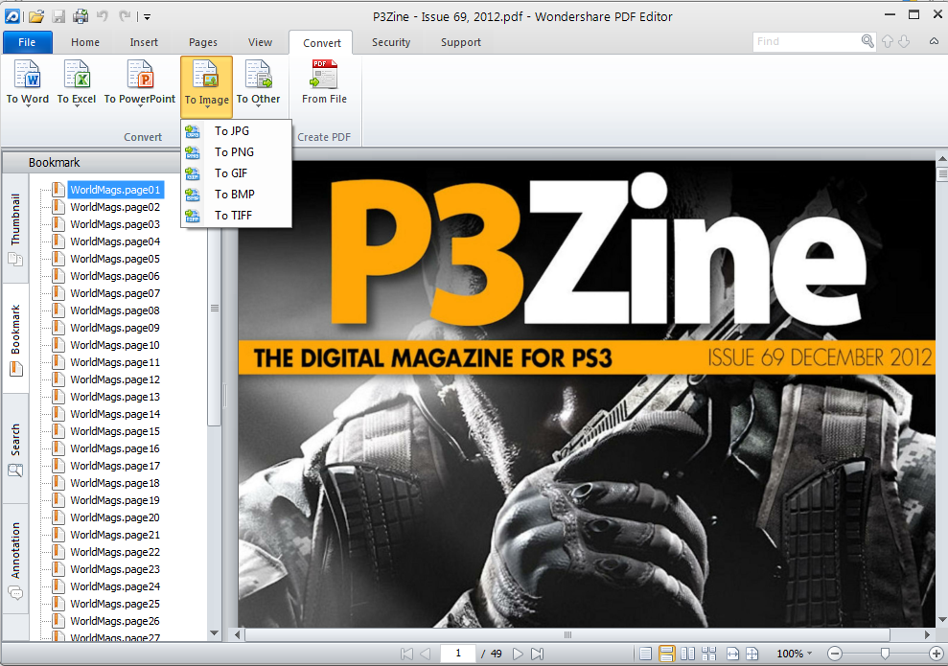Open the quick access toolbar customization dropdown

click(147, 16)
